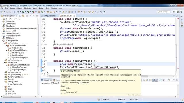Image resolution: width=184 pixels, height=103 pixels.
Task: Select HomePageTest.java in the tree
Action: click(x=19, y=67)
